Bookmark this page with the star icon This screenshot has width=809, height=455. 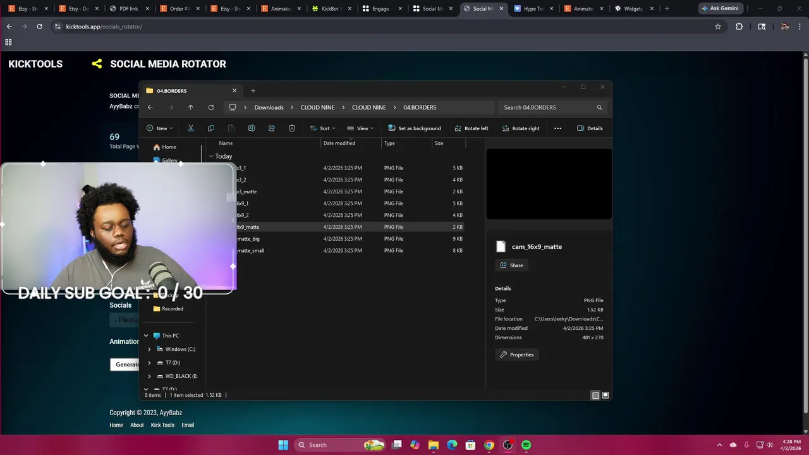pos(718,27)
